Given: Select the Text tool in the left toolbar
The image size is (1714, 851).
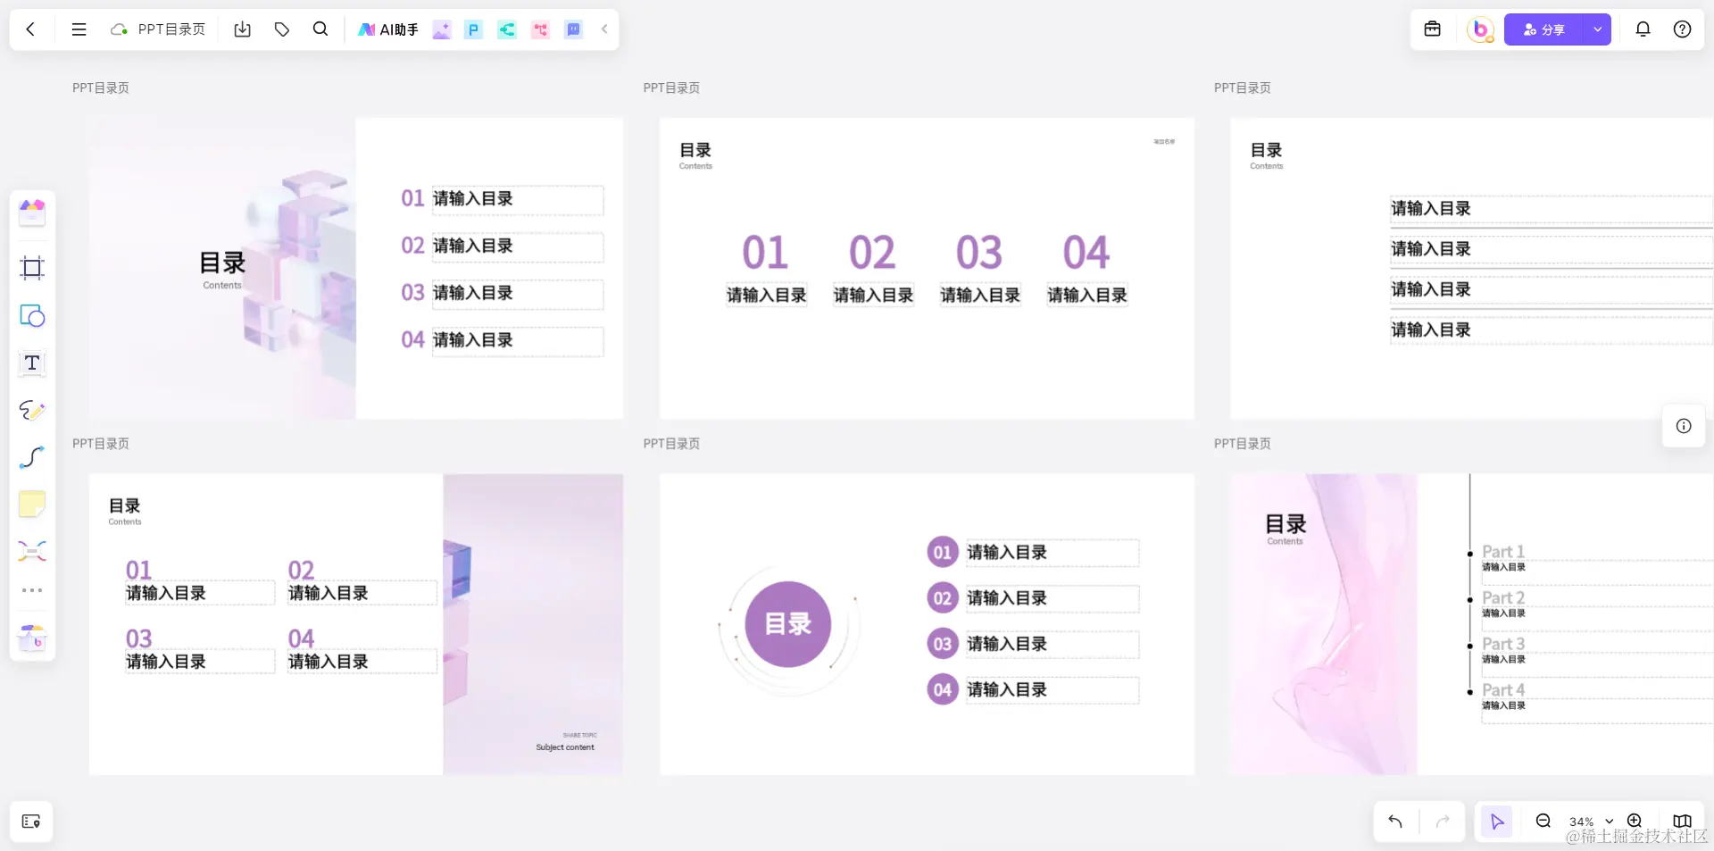Looking at the screenshot, I should [x=31, y=363].
